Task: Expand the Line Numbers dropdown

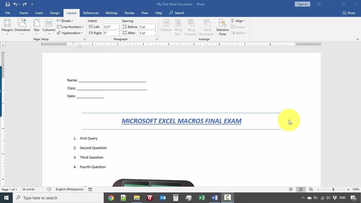Action: (x=70, y=27)
